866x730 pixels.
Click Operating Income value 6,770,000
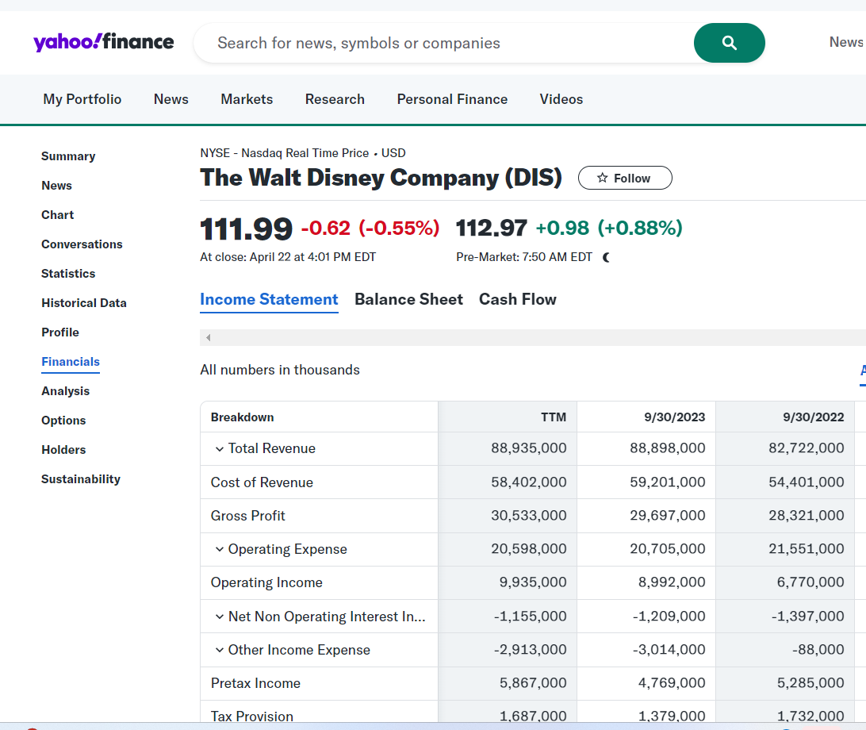(810, 582)
